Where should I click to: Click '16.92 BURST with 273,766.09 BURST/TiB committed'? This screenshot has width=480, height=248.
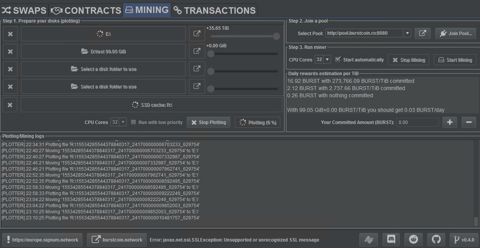point(351,81)
